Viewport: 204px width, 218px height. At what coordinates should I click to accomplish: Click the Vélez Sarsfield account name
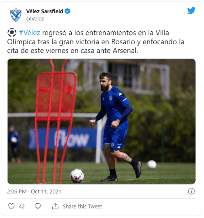[45, 11]
